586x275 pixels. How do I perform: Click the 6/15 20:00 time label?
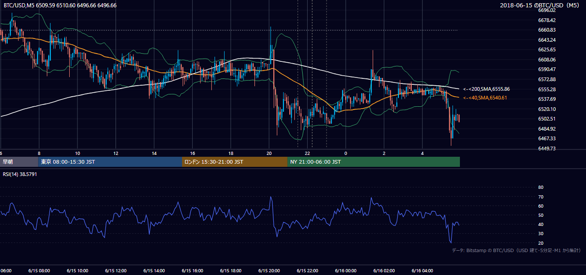tap(269, 271)
